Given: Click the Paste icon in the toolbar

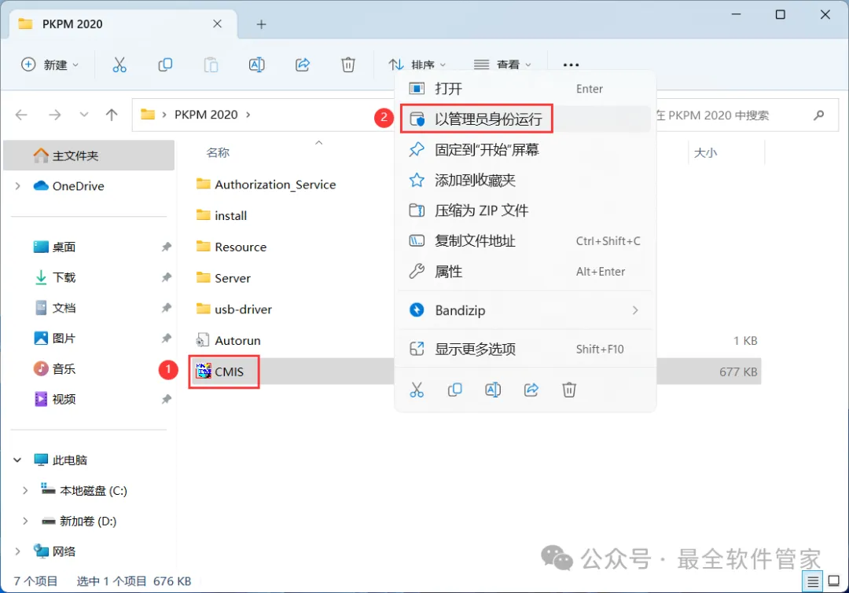Looking at the screenshot, I should (211, 65).
